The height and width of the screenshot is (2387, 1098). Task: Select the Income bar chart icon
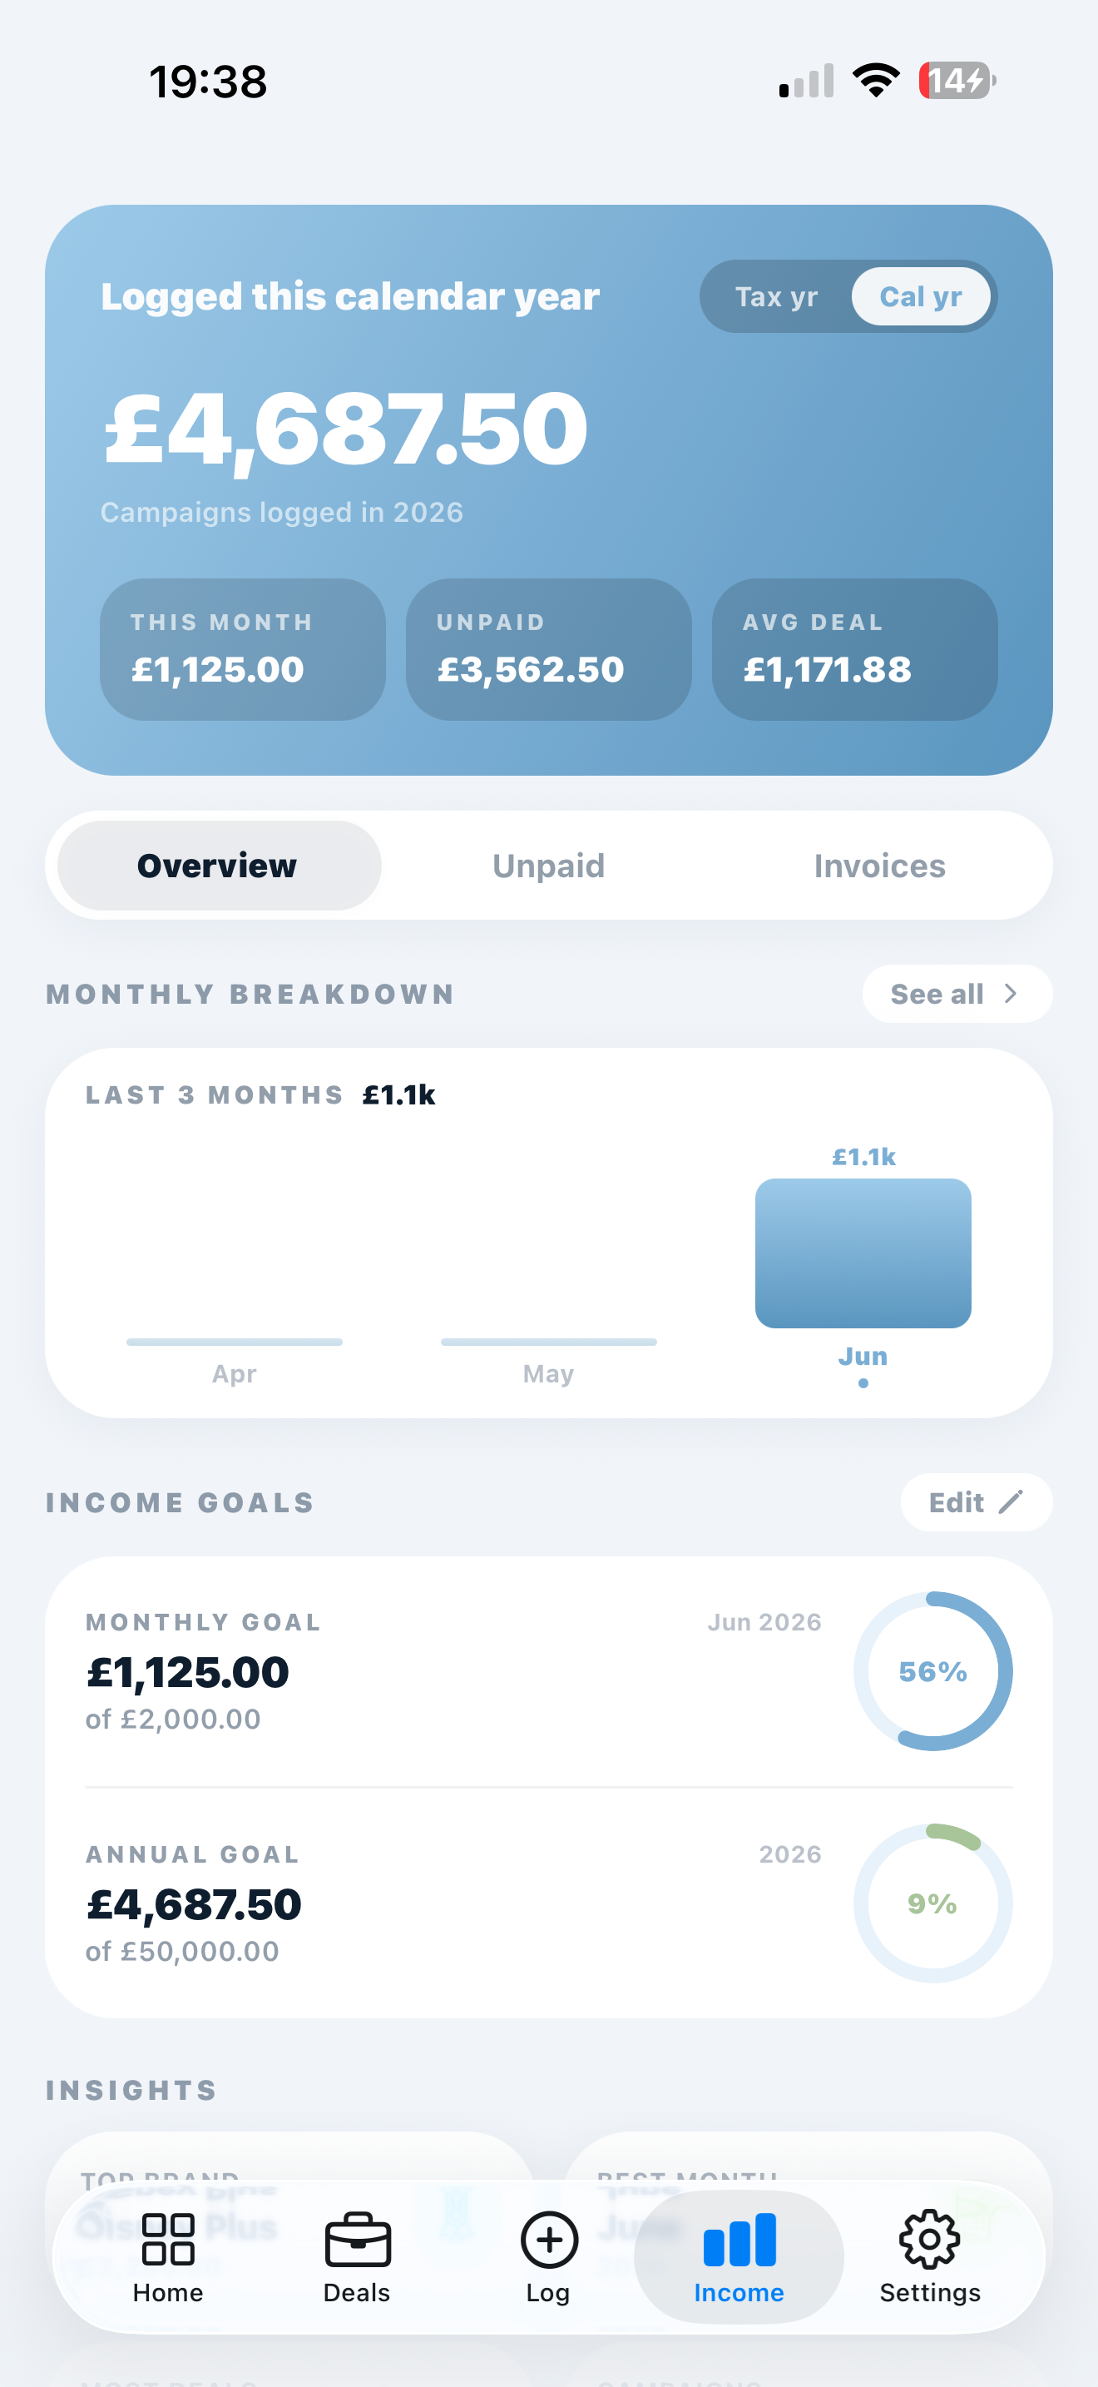(739, 2239)
